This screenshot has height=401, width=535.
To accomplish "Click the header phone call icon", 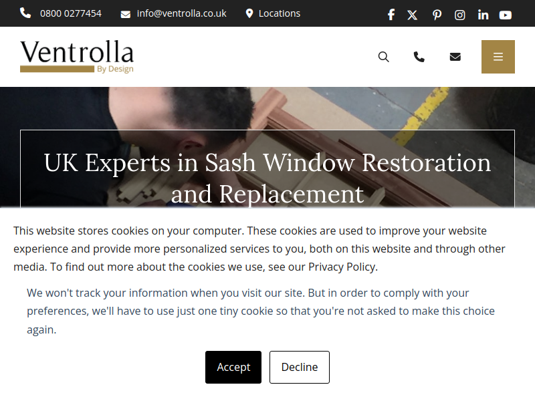I will click(x=419, y=57).
